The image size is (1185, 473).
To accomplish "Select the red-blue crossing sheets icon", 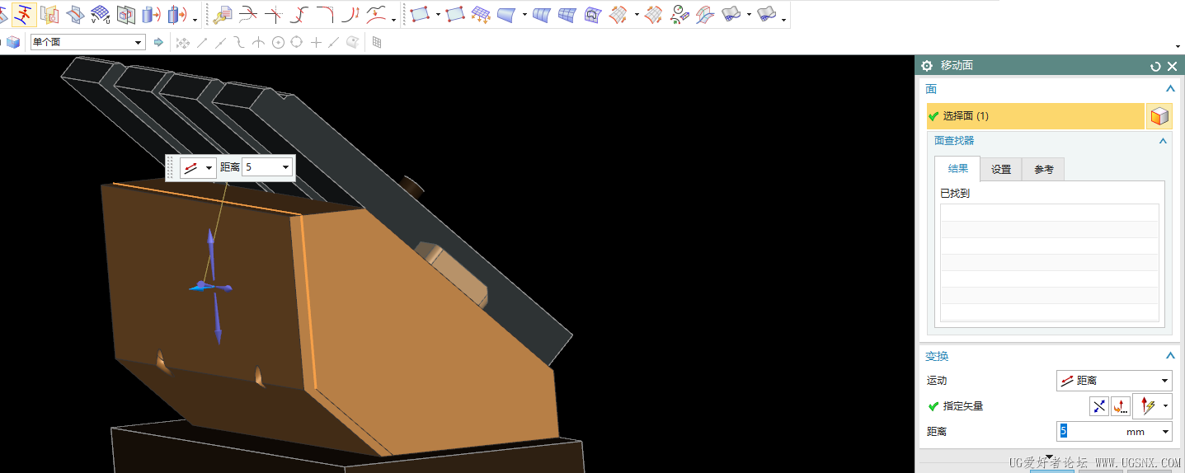I will [x=705, y=14].
